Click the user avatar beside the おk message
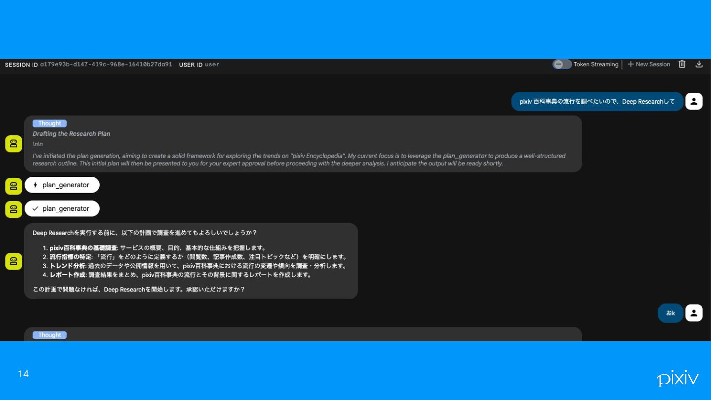Image resolution: width=711 pixels, height=400 pixels. 694,313
